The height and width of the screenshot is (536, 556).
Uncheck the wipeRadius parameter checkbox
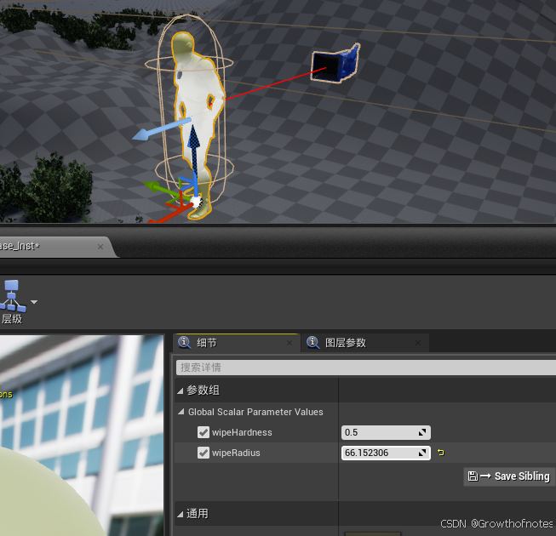click(203, 453)
